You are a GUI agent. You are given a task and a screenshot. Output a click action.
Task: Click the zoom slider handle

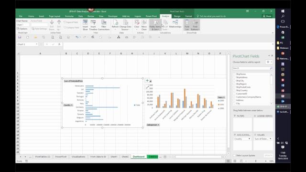(256, 161)
